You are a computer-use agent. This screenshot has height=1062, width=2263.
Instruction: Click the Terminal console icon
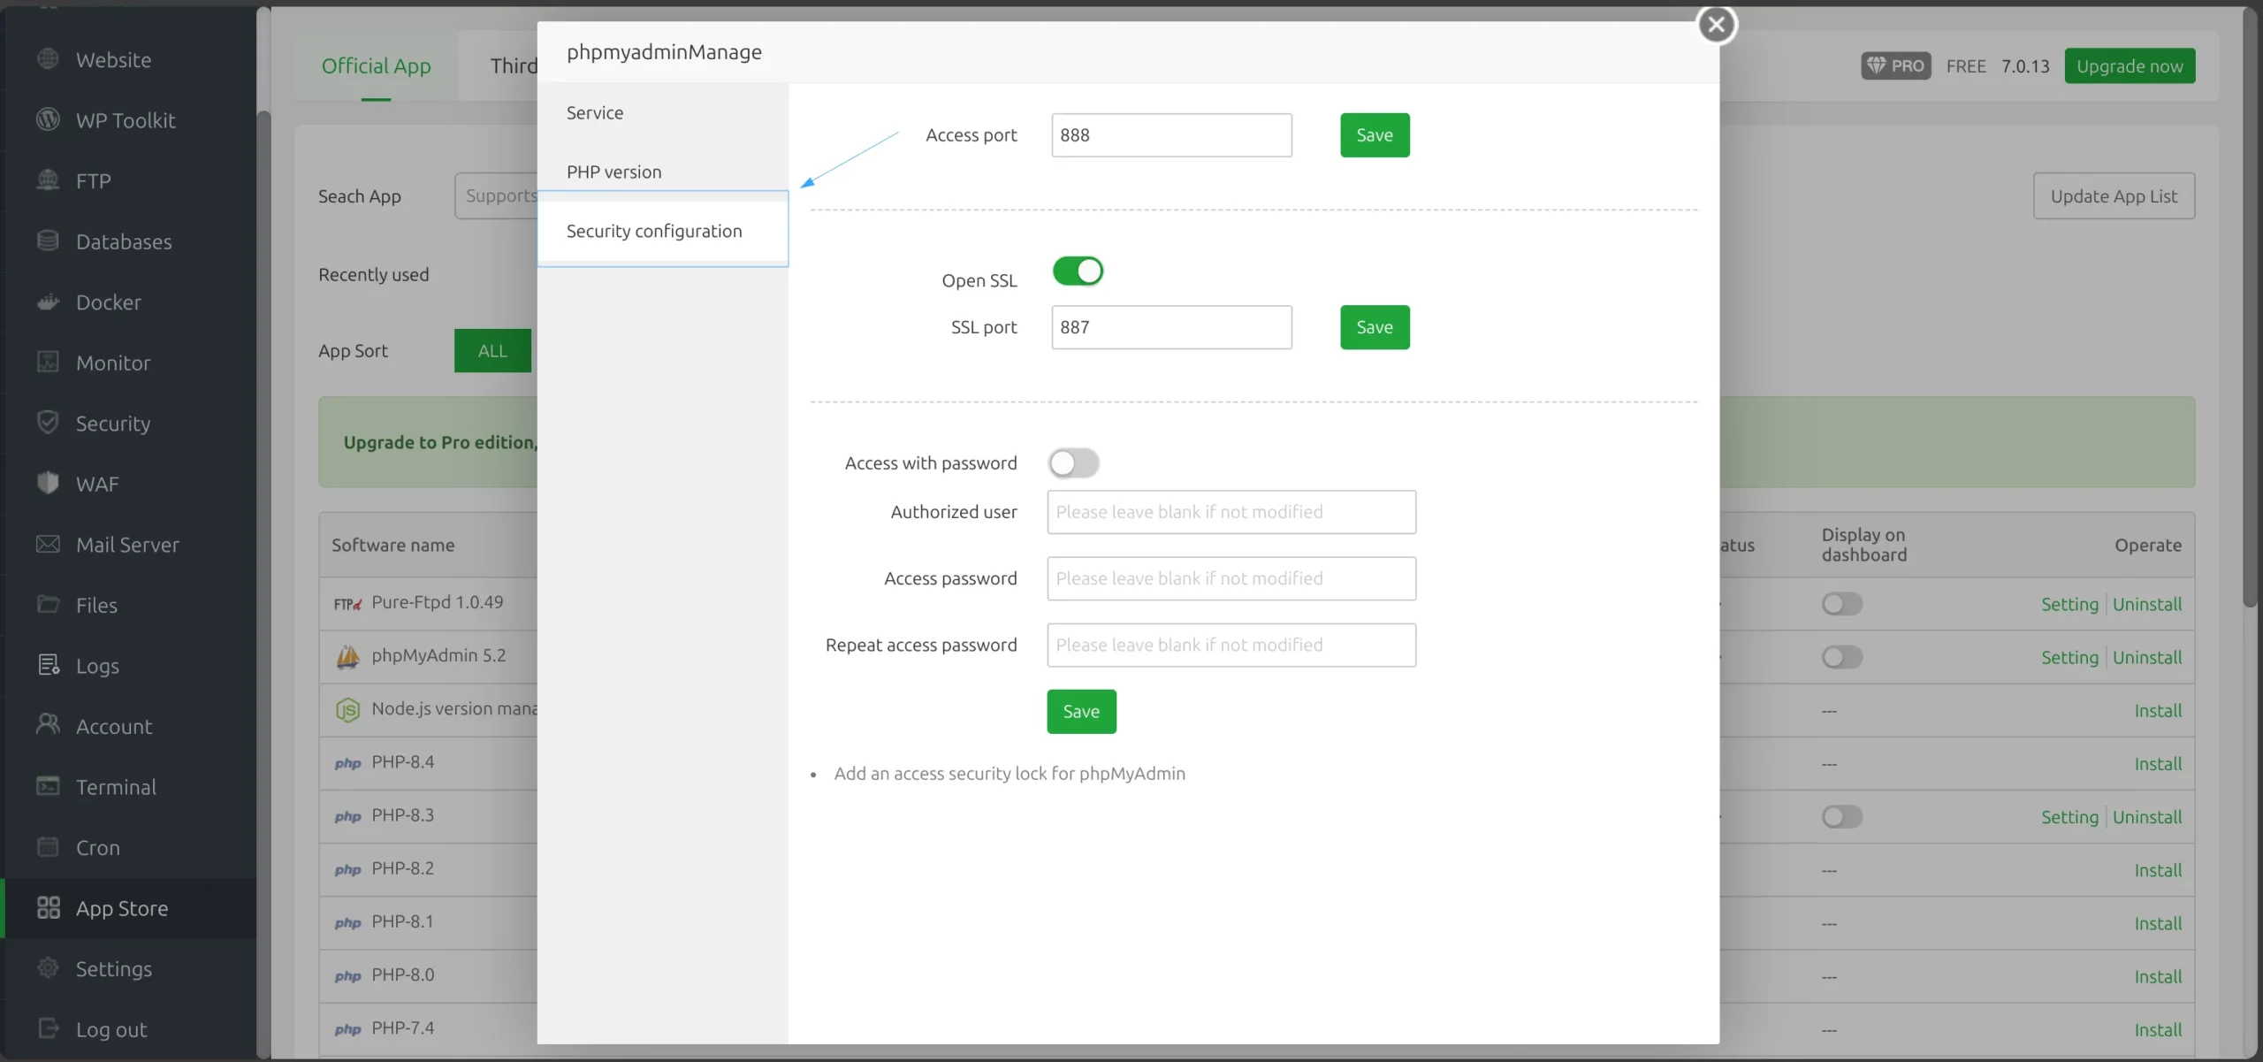(49, 786)
